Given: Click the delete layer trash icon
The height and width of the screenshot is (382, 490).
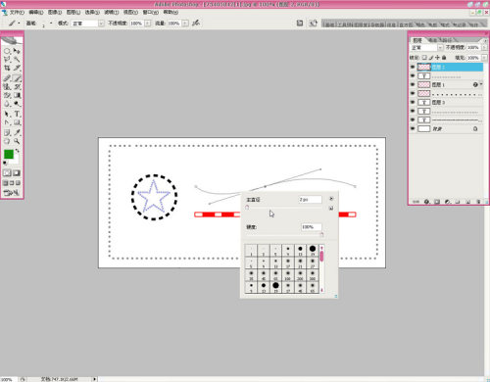Looking at the screenshot, I should (x=478, y=202).
